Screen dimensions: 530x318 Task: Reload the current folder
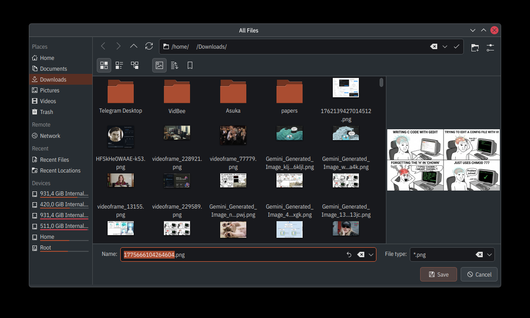tap(149, 46)
